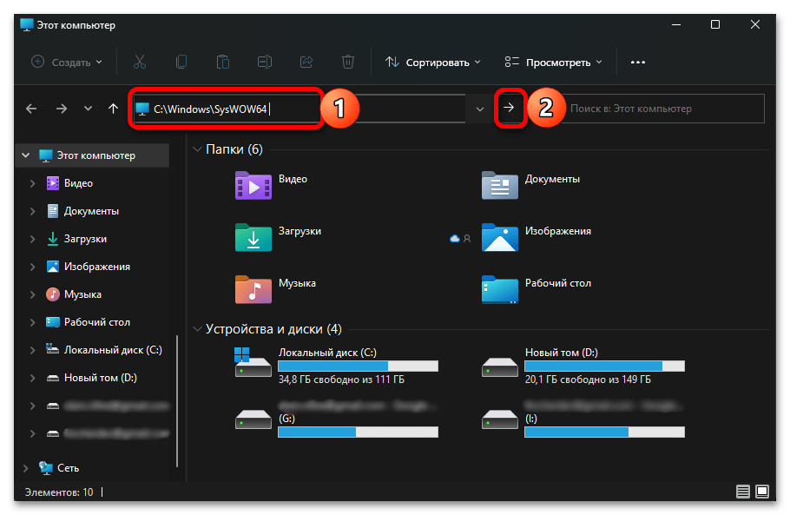Select Изображения in sidebar tree
This screenshot has width=790, height=515.
point(96,267)
